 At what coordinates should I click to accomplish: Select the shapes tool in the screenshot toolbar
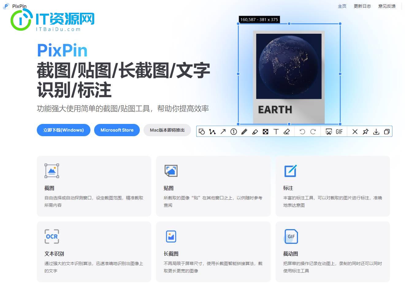pyautogui.click(x=202, y=132)
